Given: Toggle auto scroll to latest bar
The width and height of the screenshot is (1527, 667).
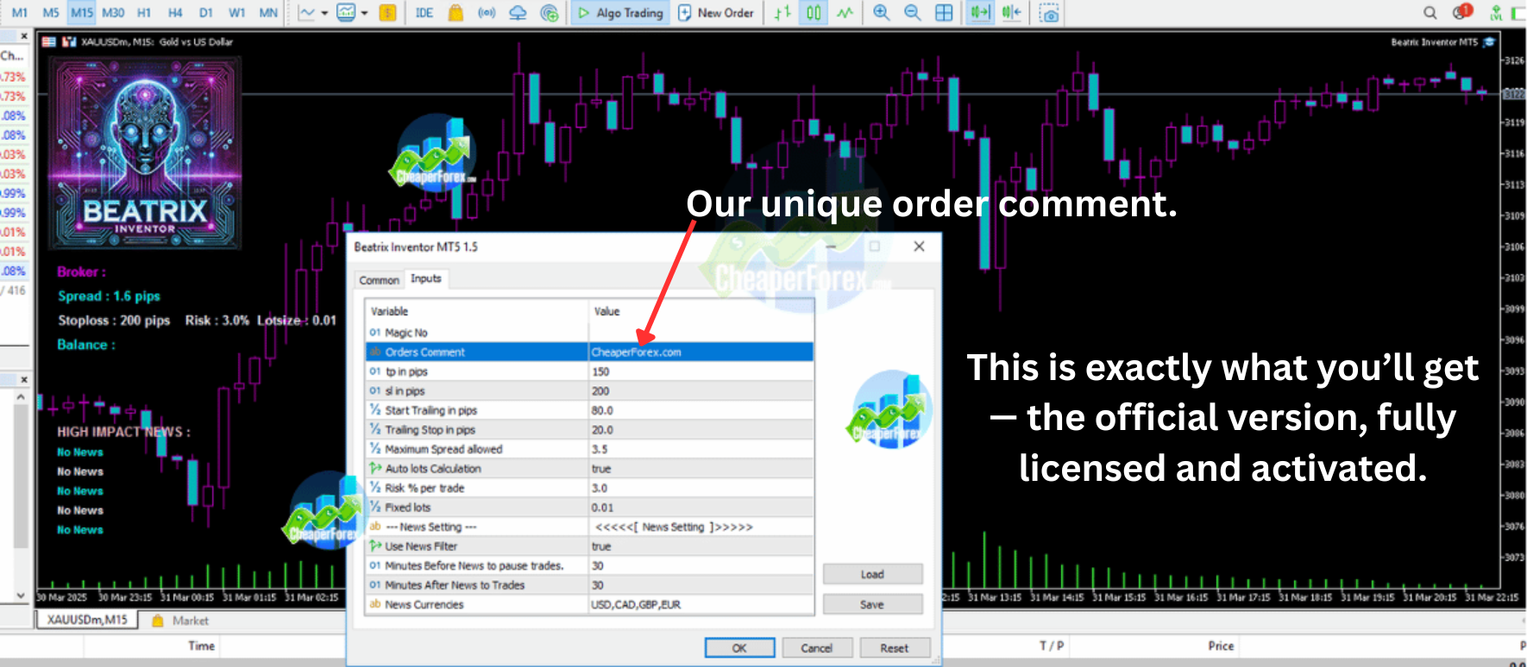Looking at the screenshot, I should click(980, 13).
